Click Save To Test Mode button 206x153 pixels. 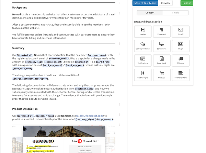click(145, 3)
